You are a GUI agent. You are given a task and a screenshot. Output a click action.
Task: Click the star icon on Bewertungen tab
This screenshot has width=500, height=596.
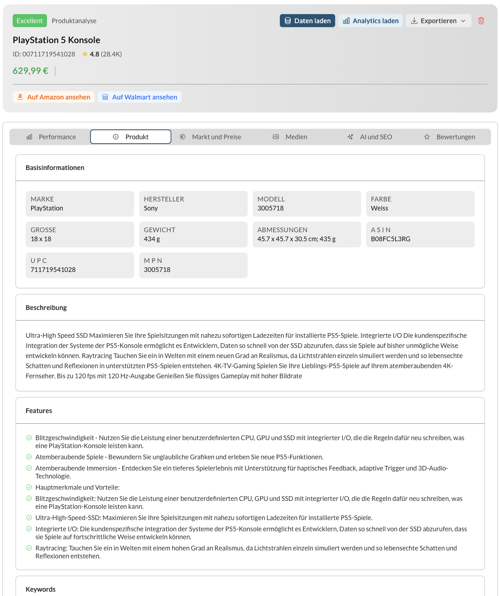pyautogui.click(x=427, y=137)
